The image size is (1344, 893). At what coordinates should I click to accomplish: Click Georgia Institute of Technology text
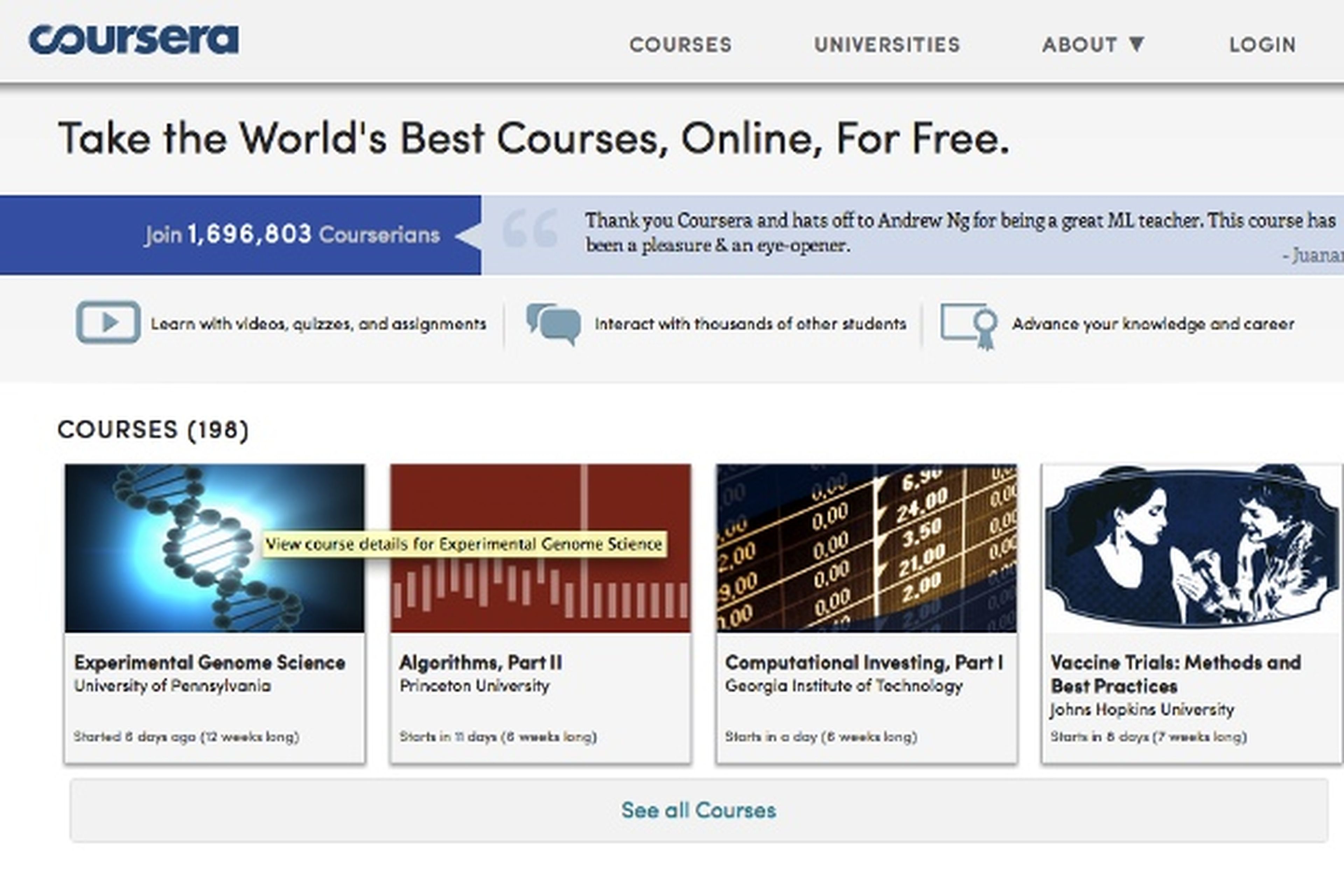[x=844, y=686]
